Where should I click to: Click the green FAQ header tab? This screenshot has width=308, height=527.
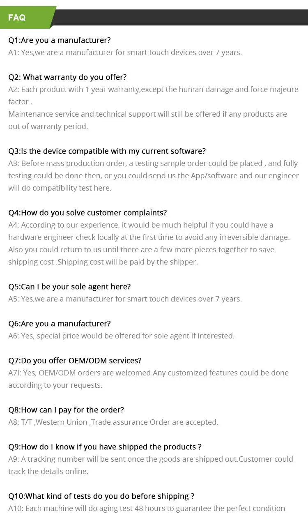point(27,17)
